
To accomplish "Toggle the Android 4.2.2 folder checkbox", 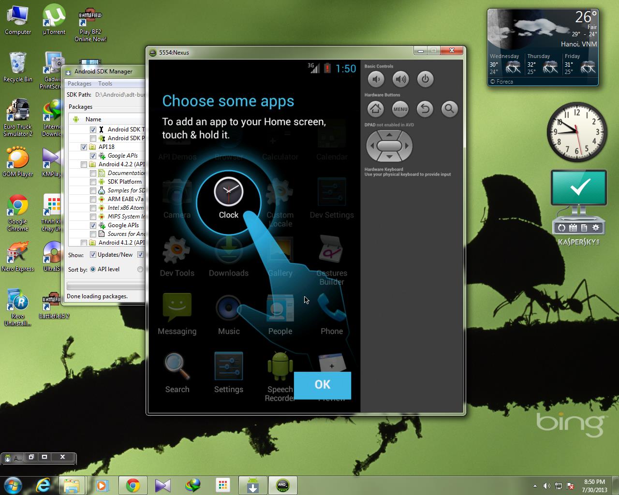I will point(84,164).
